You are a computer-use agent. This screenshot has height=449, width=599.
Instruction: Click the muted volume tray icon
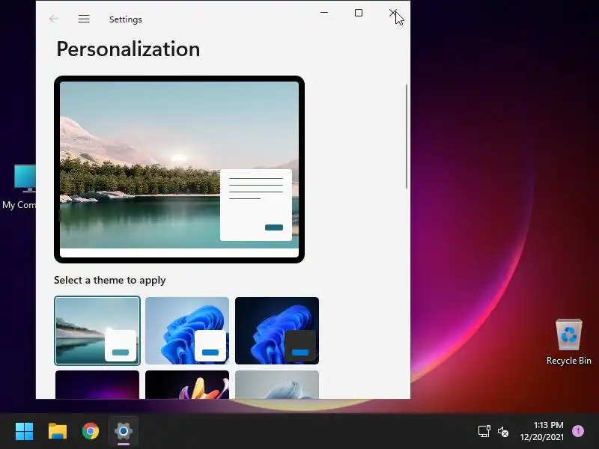[503, 432]
